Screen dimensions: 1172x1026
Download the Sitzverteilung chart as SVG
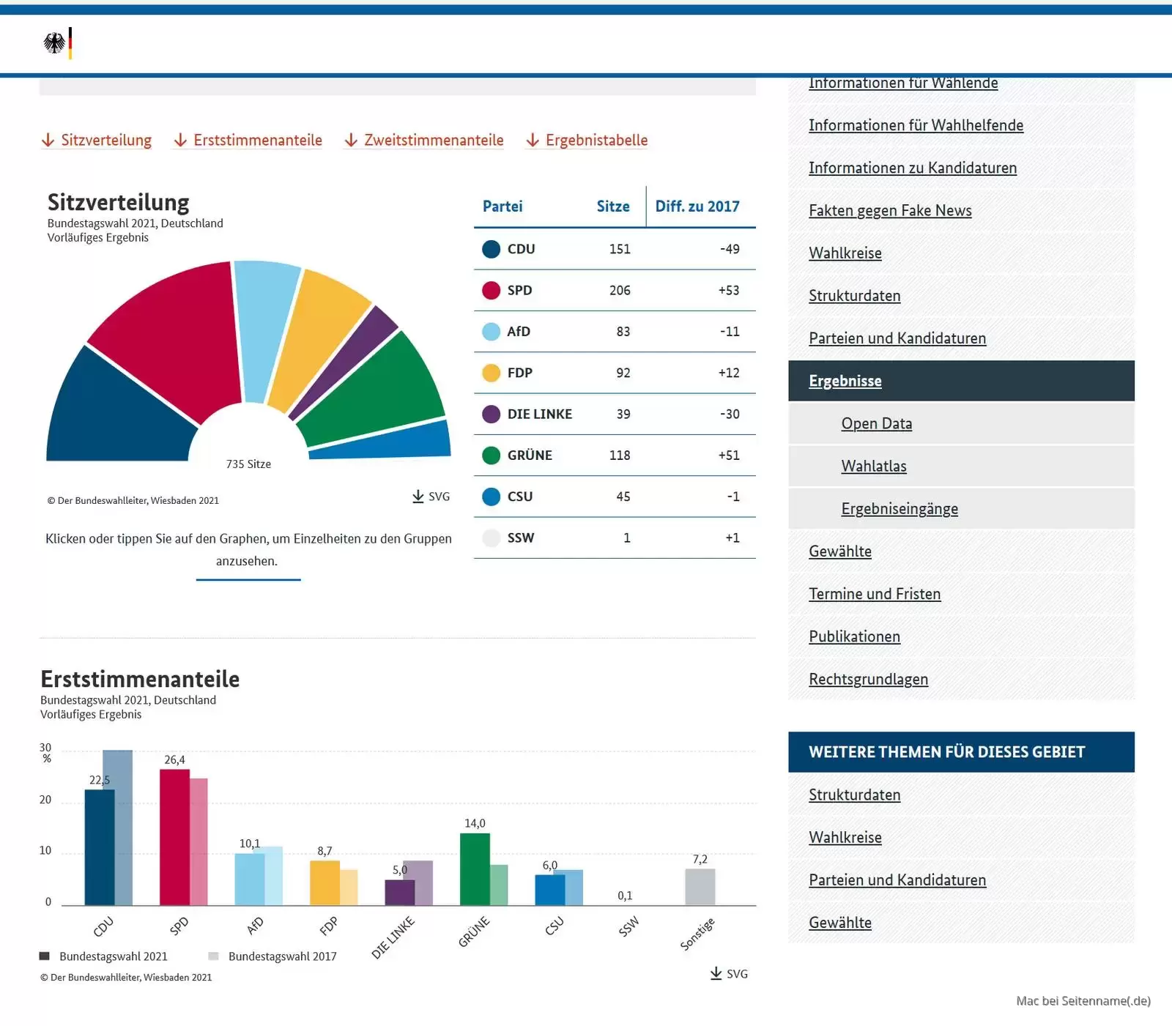pyautogui.click(x=431, y=497)
